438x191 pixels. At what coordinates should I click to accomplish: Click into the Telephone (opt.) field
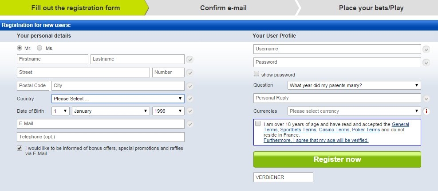point(101,137)
